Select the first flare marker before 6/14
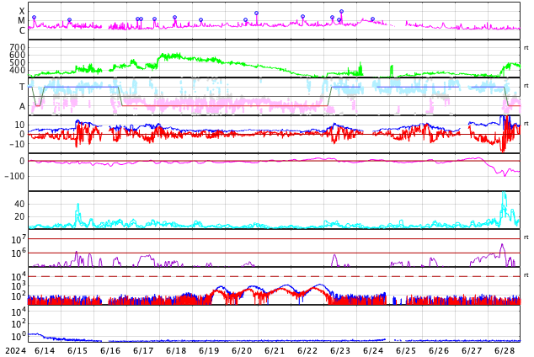This screenshot has height=357, width=534. (x=34, y=18)
